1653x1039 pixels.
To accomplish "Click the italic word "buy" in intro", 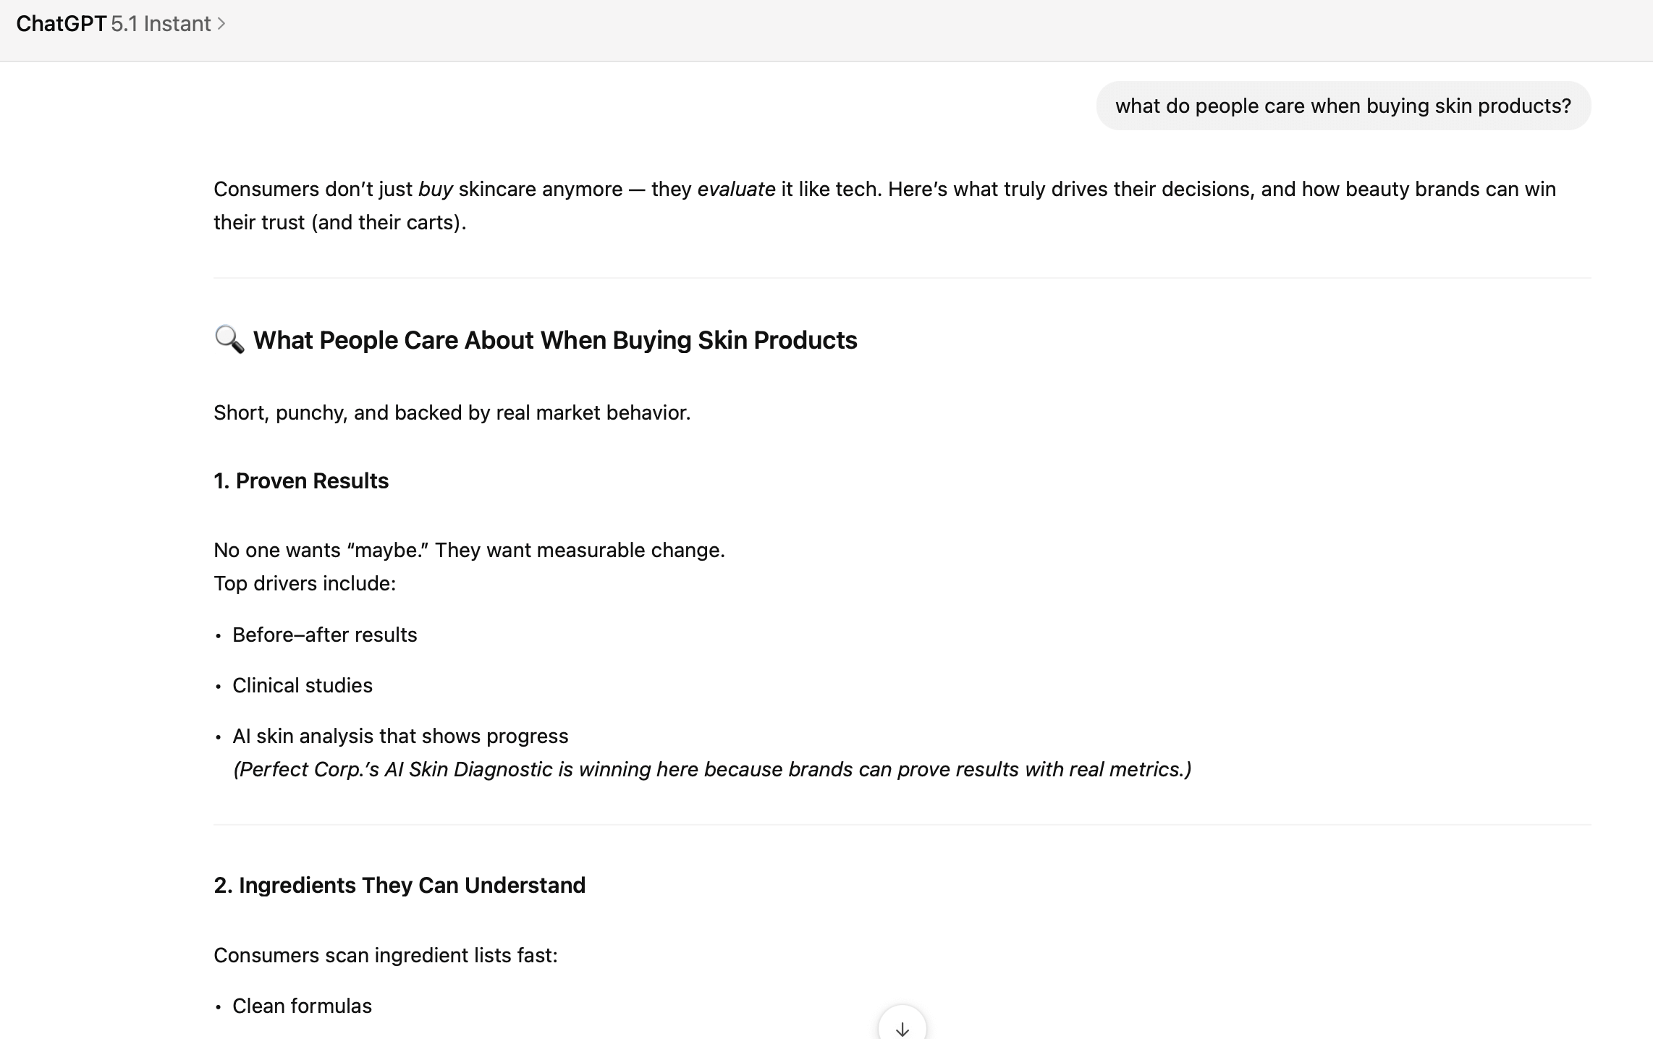I will pos(435,190).
